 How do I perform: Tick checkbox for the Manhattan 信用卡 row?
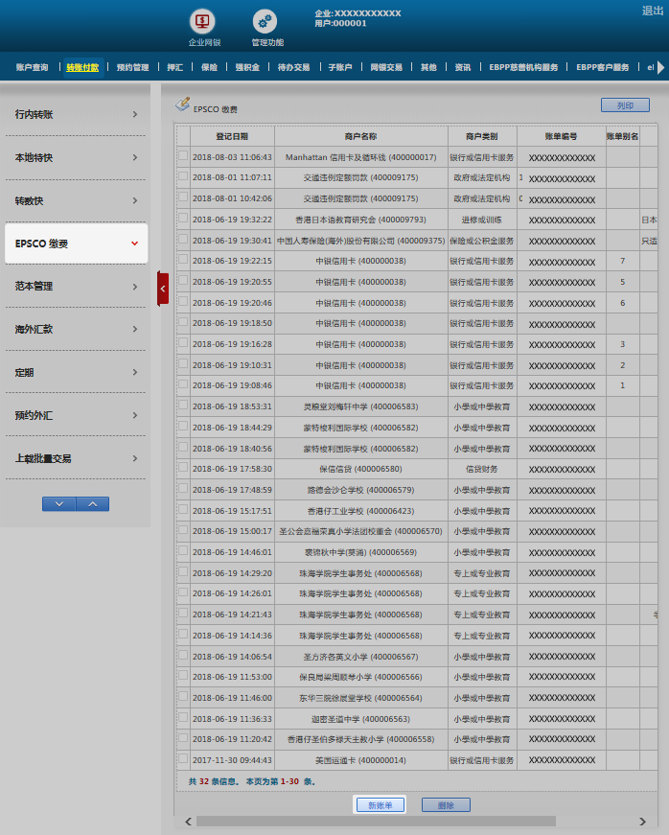tap(183, 156)
